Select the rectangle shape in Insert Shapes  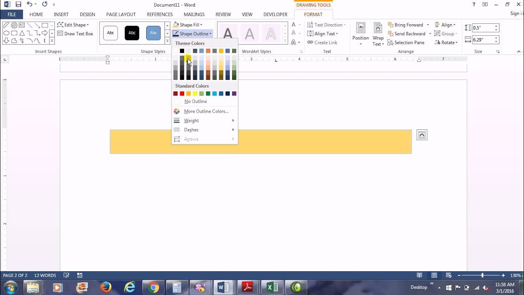tap(45, 25)
